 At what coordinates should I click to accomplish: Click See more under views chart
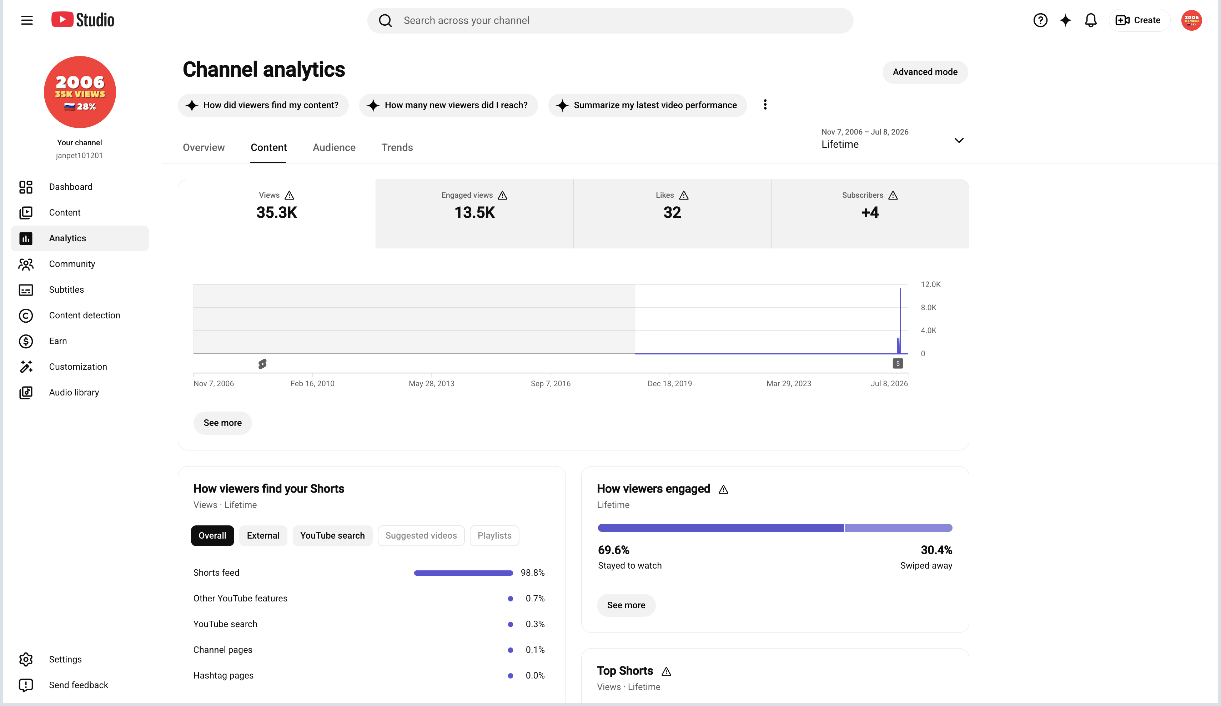[x=222, y=423]
